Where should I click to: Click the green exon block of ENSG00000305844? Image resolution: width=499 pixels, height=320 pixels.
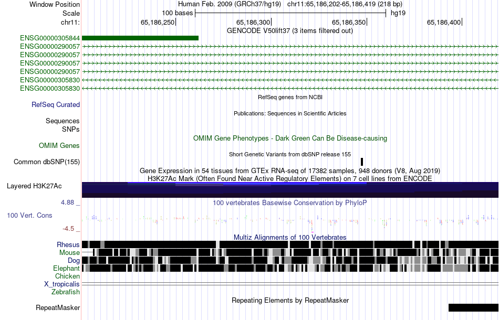pos(140,38)
